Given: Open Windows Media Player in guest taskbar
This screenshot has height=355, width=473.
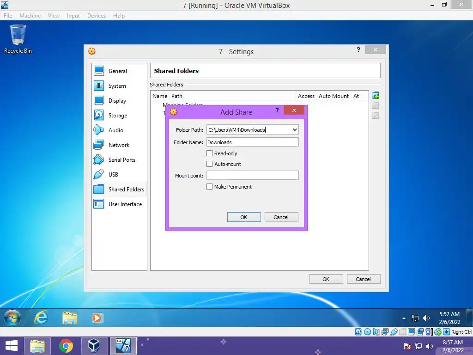Looking at the screenshot, I should click(x=97, y=318).
